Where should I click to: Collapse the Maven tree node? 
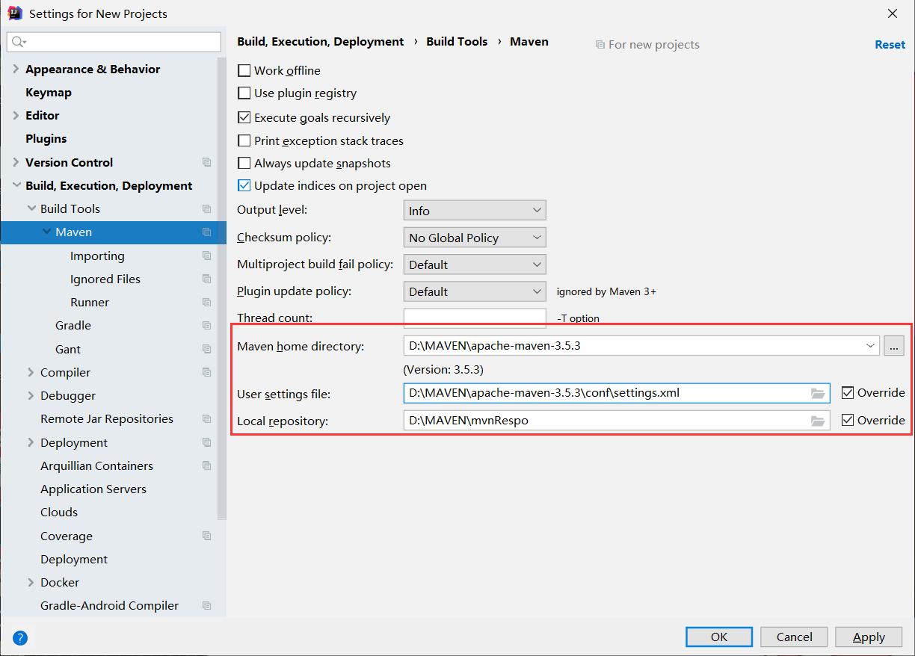(x=46, y=232)
